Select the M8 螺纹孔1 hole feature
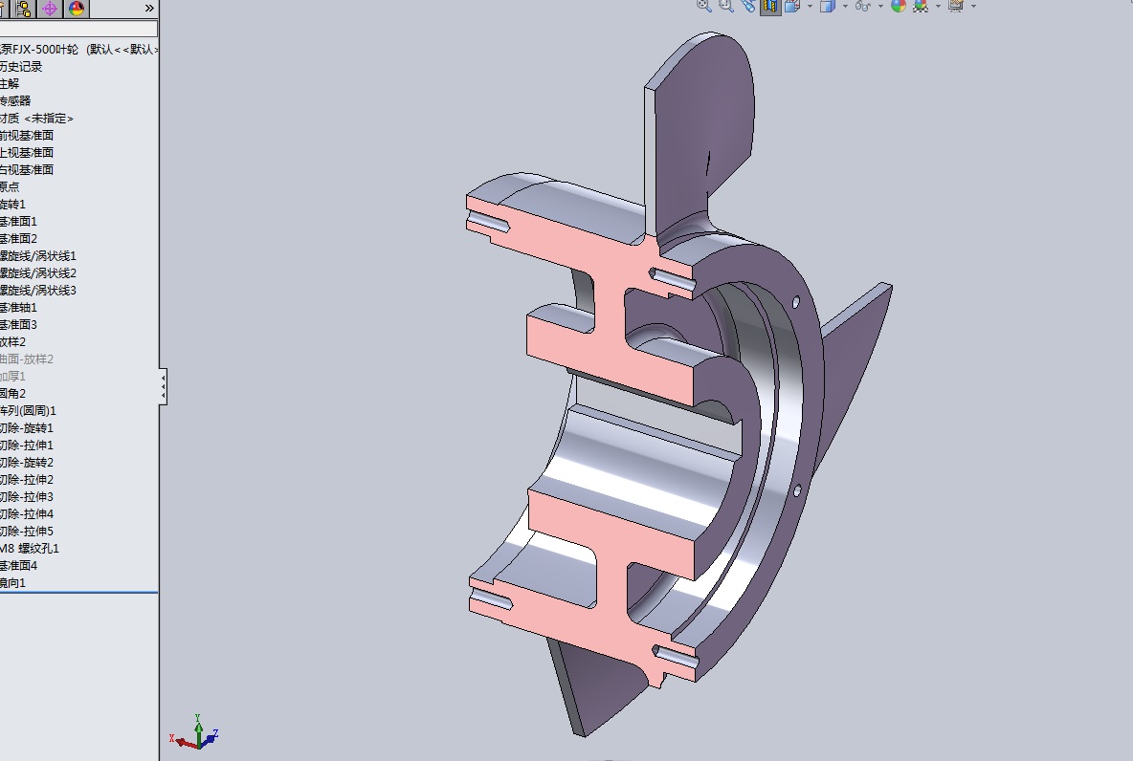The image size is (1133, 761). pyautogui.click(x=30, y=548)
